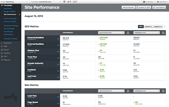Image resolution: width=169 pixels, height=107 pixels.
Task: Remove sproutsocial.com from Site Metrics table
Action: tap(128, 91)
